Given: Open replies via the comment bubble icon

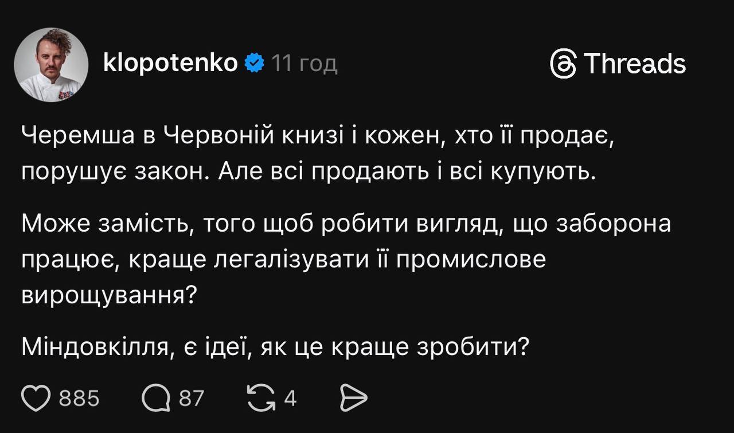Looking at the screenshot, I should [x=155, y=397].
